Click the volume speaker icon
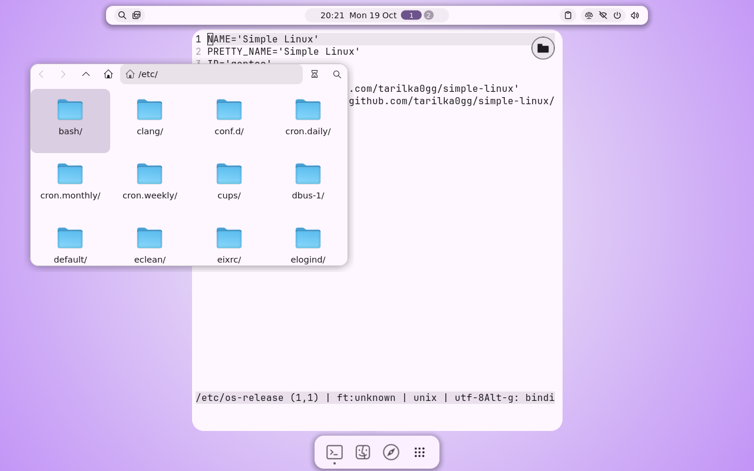The image size is (754, 471). (635, 15)
